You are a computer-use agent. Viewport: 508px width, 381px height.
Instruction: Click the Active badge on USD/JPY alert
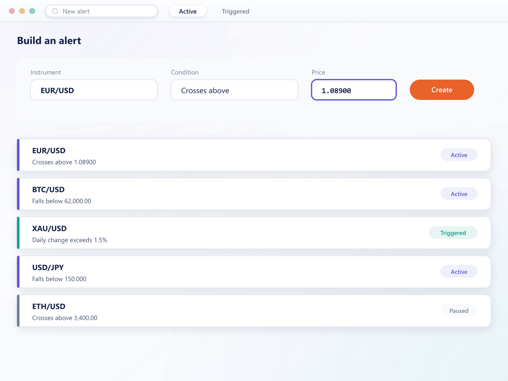point(459,271)
